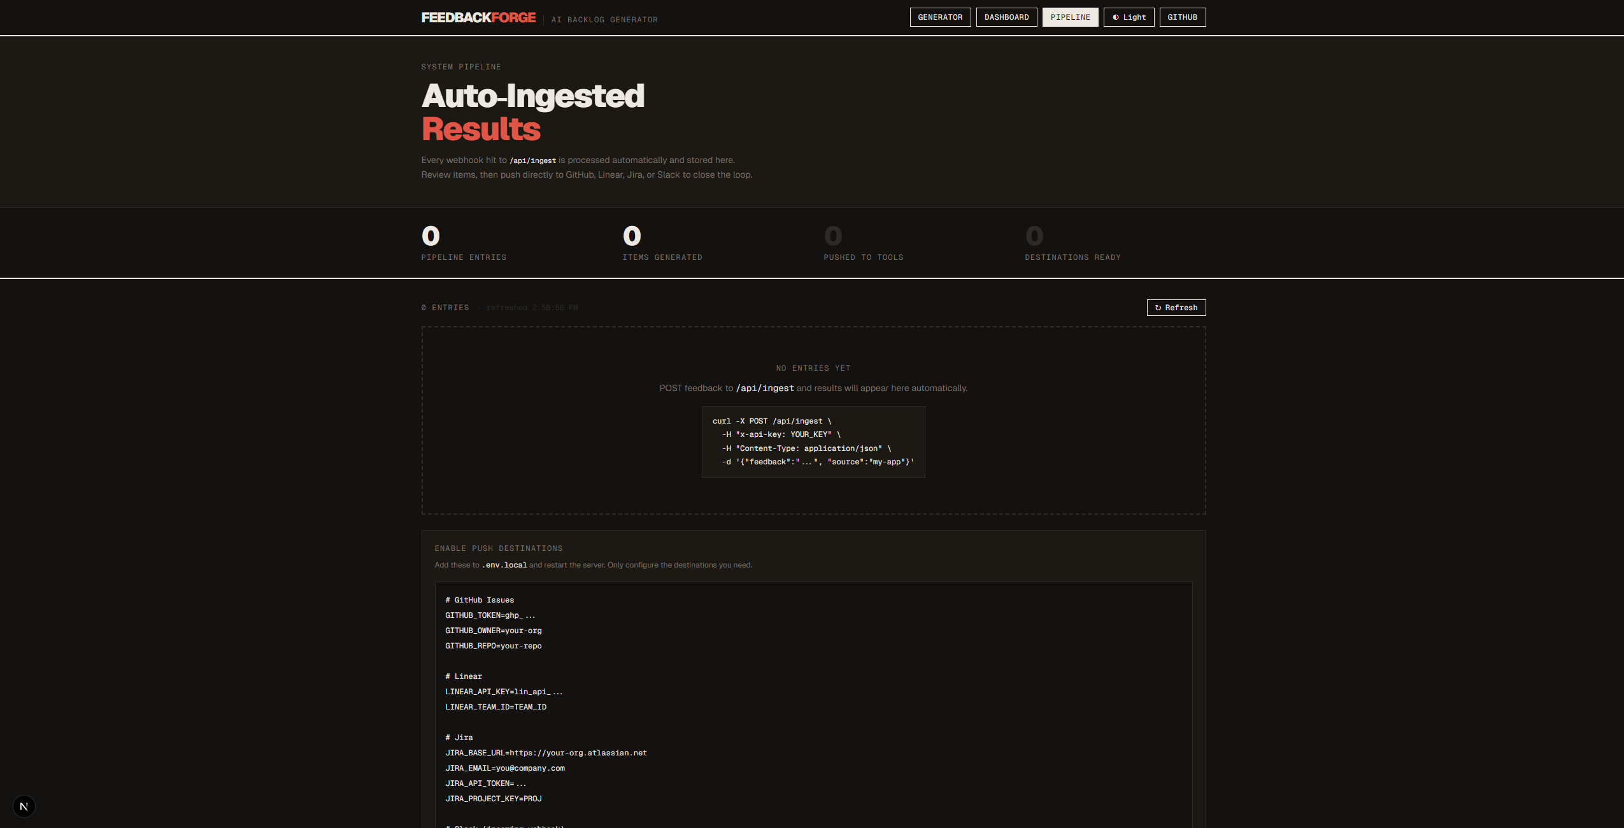Expand the no-entries placeholder panel
1624x828 pixels.
[813, 420]
